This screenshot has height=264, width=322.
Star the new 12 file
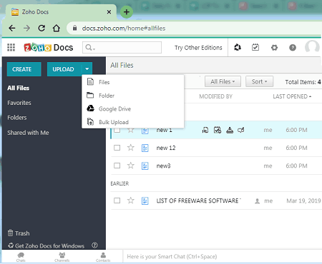click(131, 148)
